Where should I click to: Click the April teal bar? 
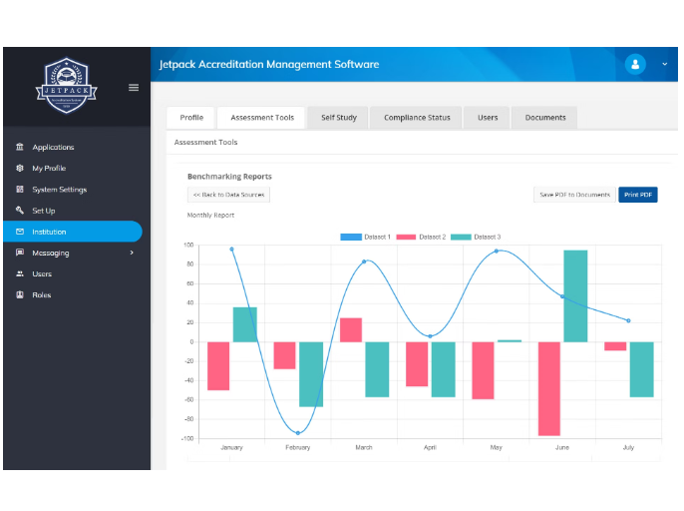[443, 369]
